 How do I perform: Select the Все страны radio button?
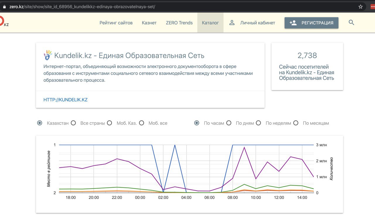73,123
